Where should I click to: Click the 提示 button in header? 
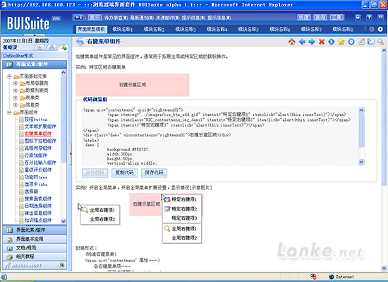point(95,18)
